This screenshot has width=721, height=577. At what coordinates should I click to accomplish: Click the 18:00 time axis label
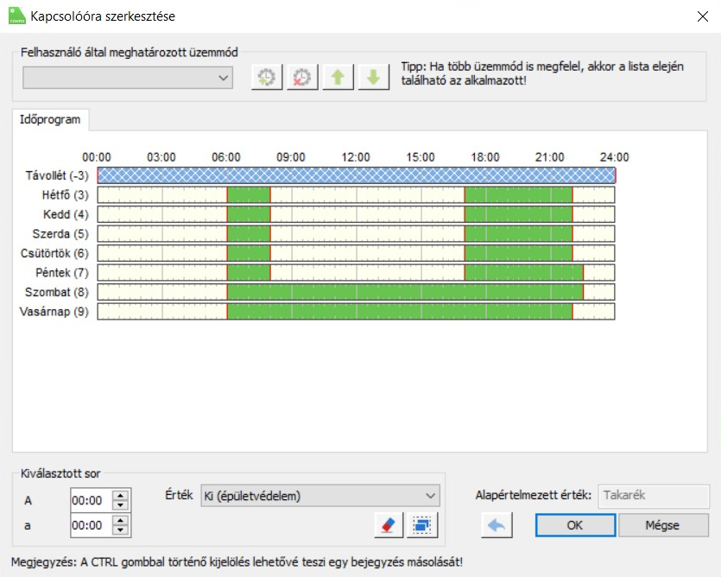[485, 157]
